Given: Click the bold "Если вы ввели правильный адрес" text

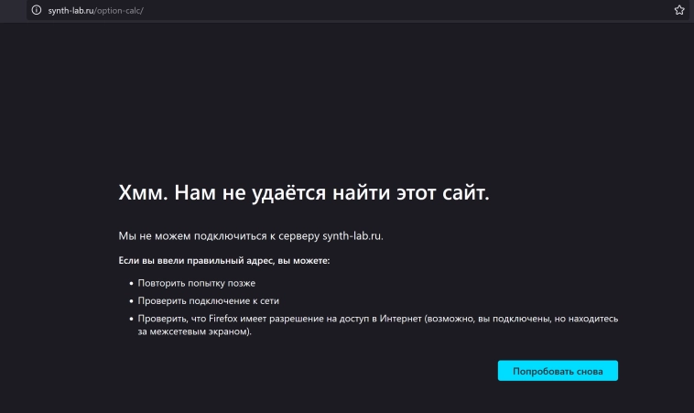Looking at the screenshot, I should (186, 261).
